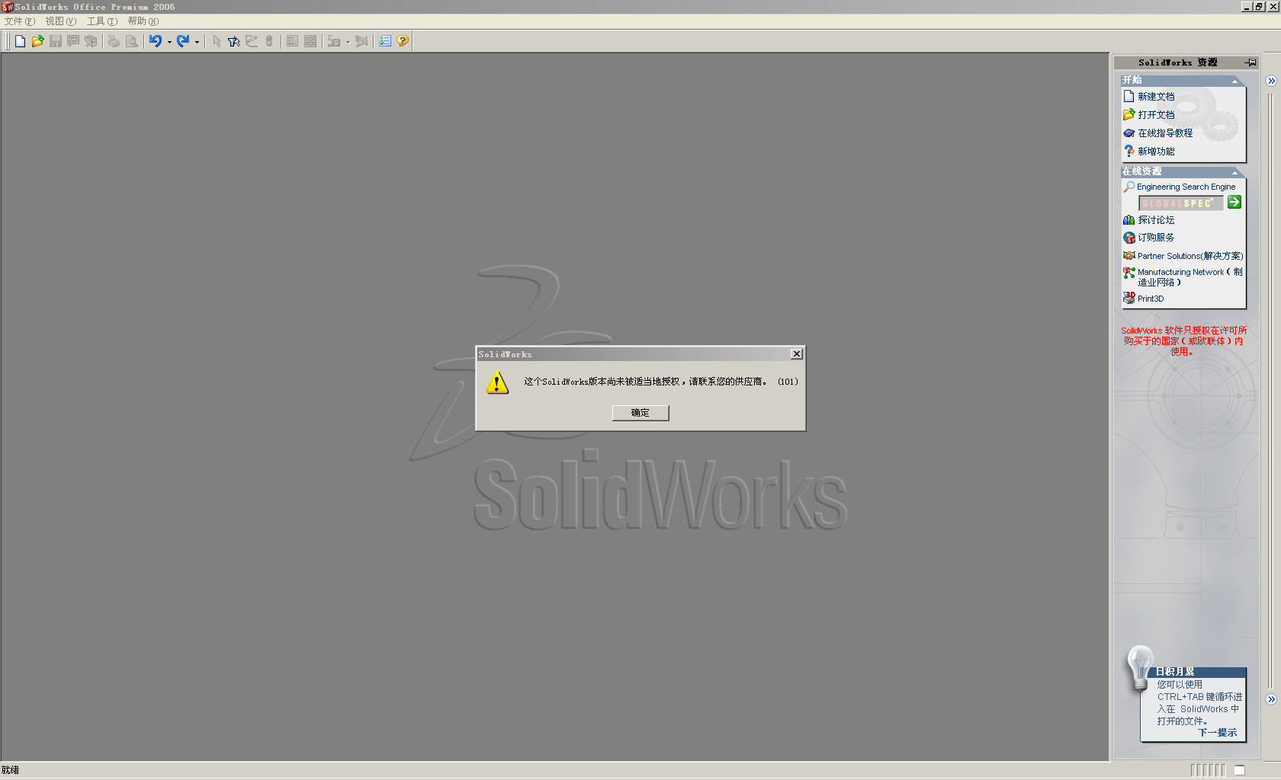The height and width of the screenshot is (780, 1281).
Task: Click the greyed Sketch toolbar icon
Action: point(252,41)
